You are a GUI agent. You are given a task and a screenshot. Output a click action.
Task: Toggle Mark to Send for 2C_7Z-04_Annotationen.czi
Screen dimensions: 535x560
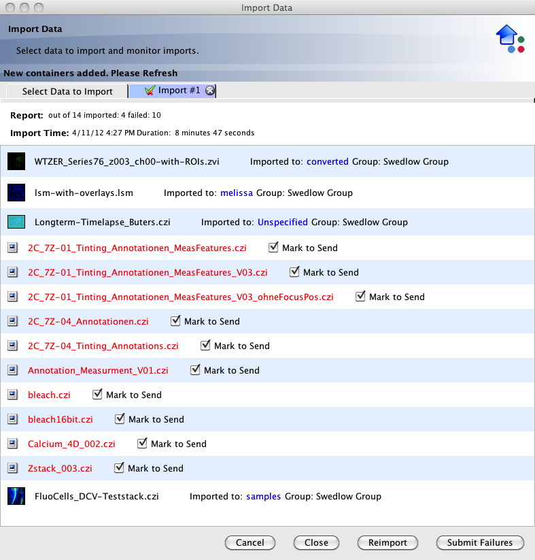175,320
